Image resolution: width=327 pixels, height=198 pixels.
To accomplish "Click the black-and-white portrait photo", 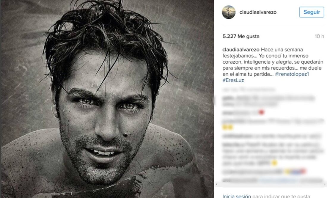I will pos(107,99).
